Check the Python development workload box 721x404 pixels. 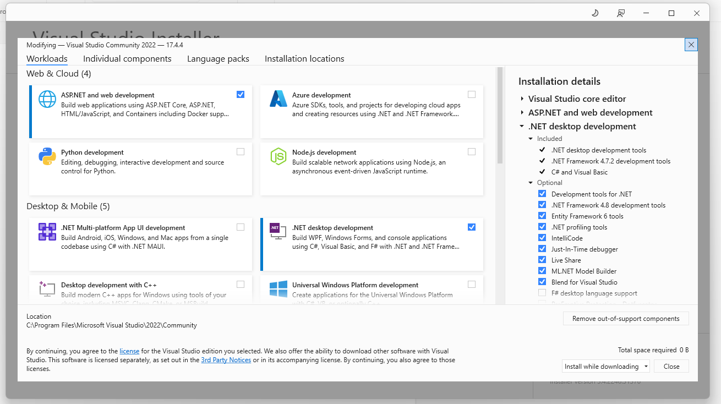click(x=241, y=152)
